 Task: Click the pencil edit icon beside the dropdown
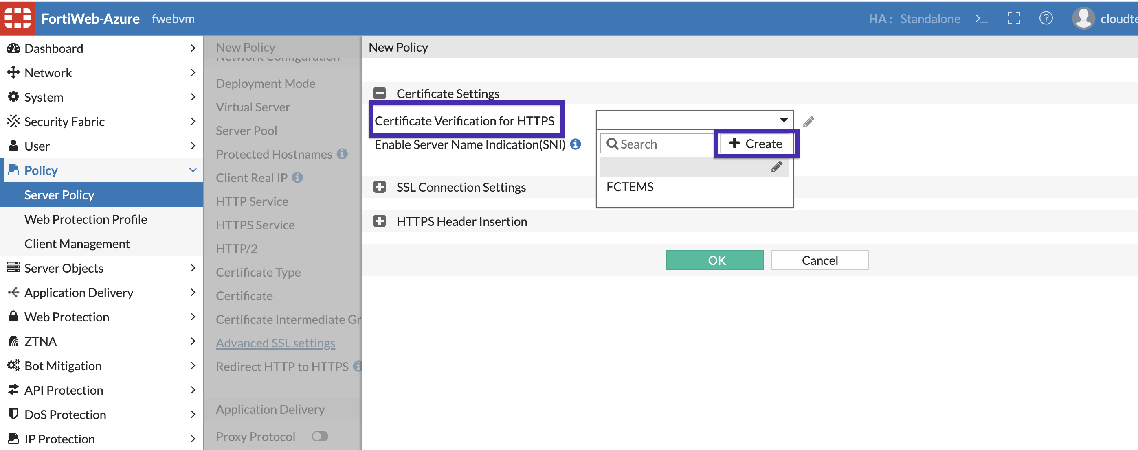pos(808,121)
